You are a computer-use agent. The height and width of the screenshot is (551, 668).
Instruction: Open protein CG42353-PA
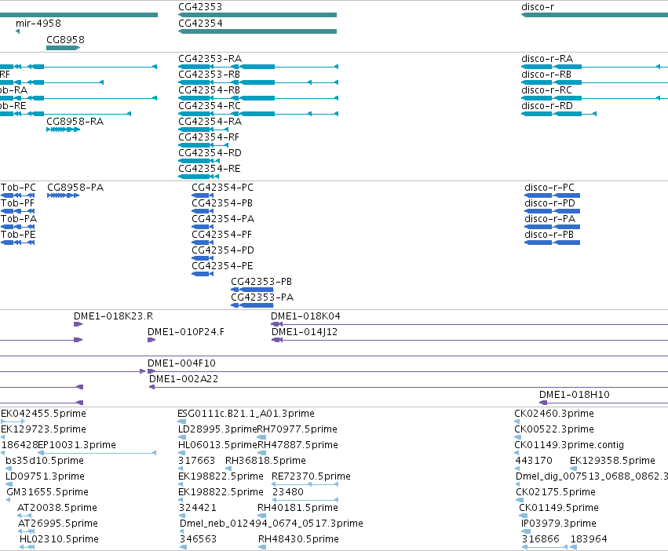pos(262,298)
